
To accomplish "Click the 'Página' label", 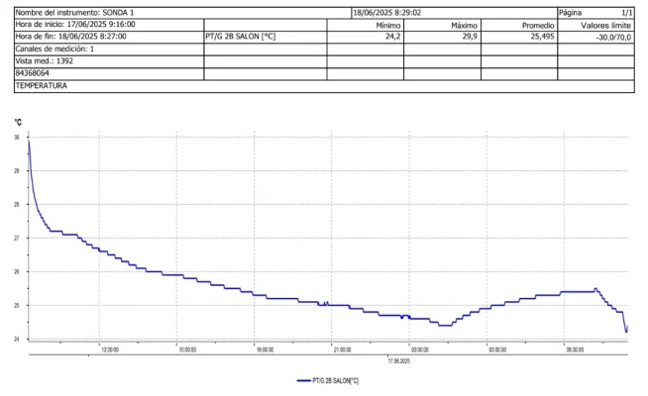I will coord(570,13).
